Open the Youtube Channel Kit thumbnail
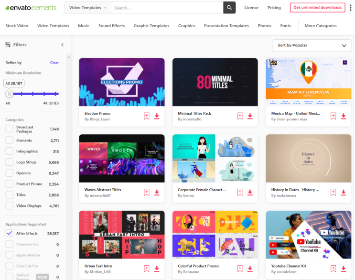The height and width of the screenshot is (280, 355). (309, 235)
